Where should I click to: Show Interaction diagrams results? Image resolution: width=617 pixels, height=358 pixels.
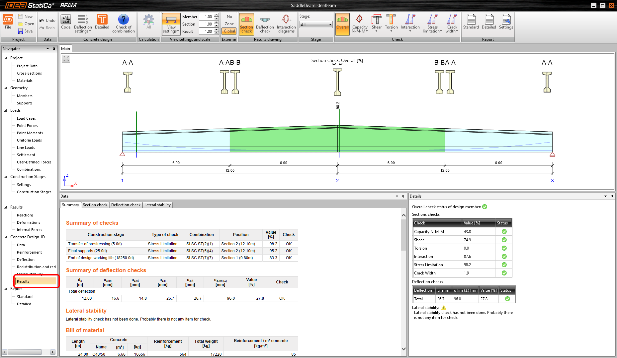[x=286, y=24]
